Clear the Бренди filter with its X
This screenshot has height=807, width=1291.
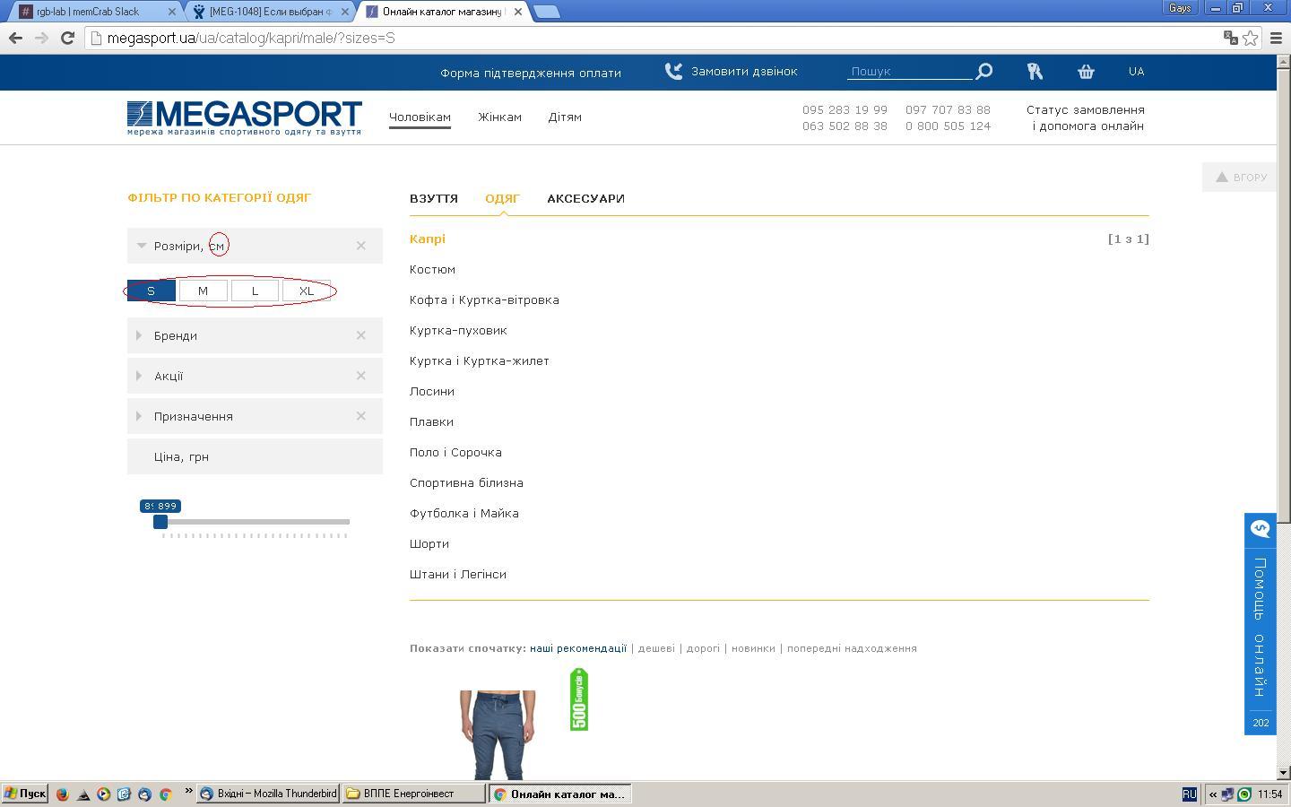361,335
